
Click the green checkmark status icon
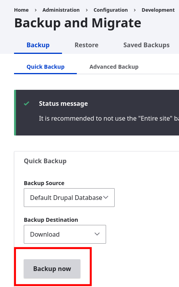click(x=27, y=103)
